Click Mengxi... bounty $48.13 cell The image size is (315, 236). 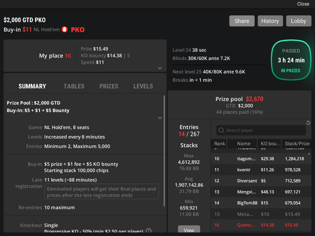(267, 192)
